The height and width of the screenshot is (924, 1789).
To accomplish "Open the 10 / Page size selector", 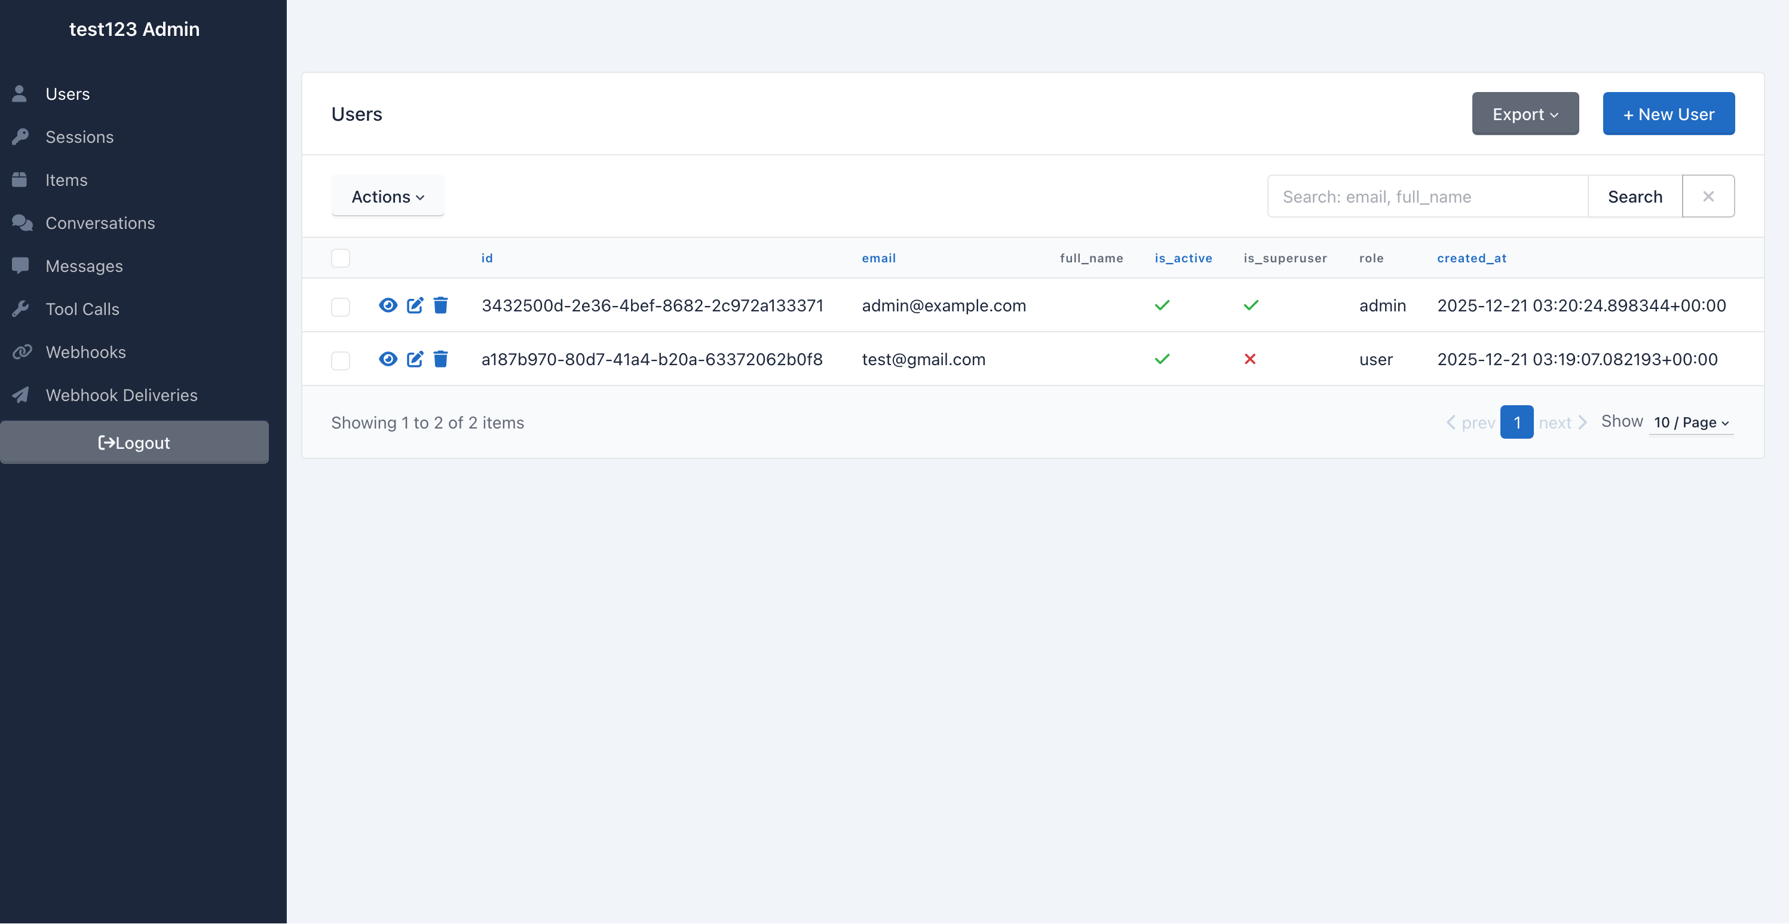I will coord(1690,423).
